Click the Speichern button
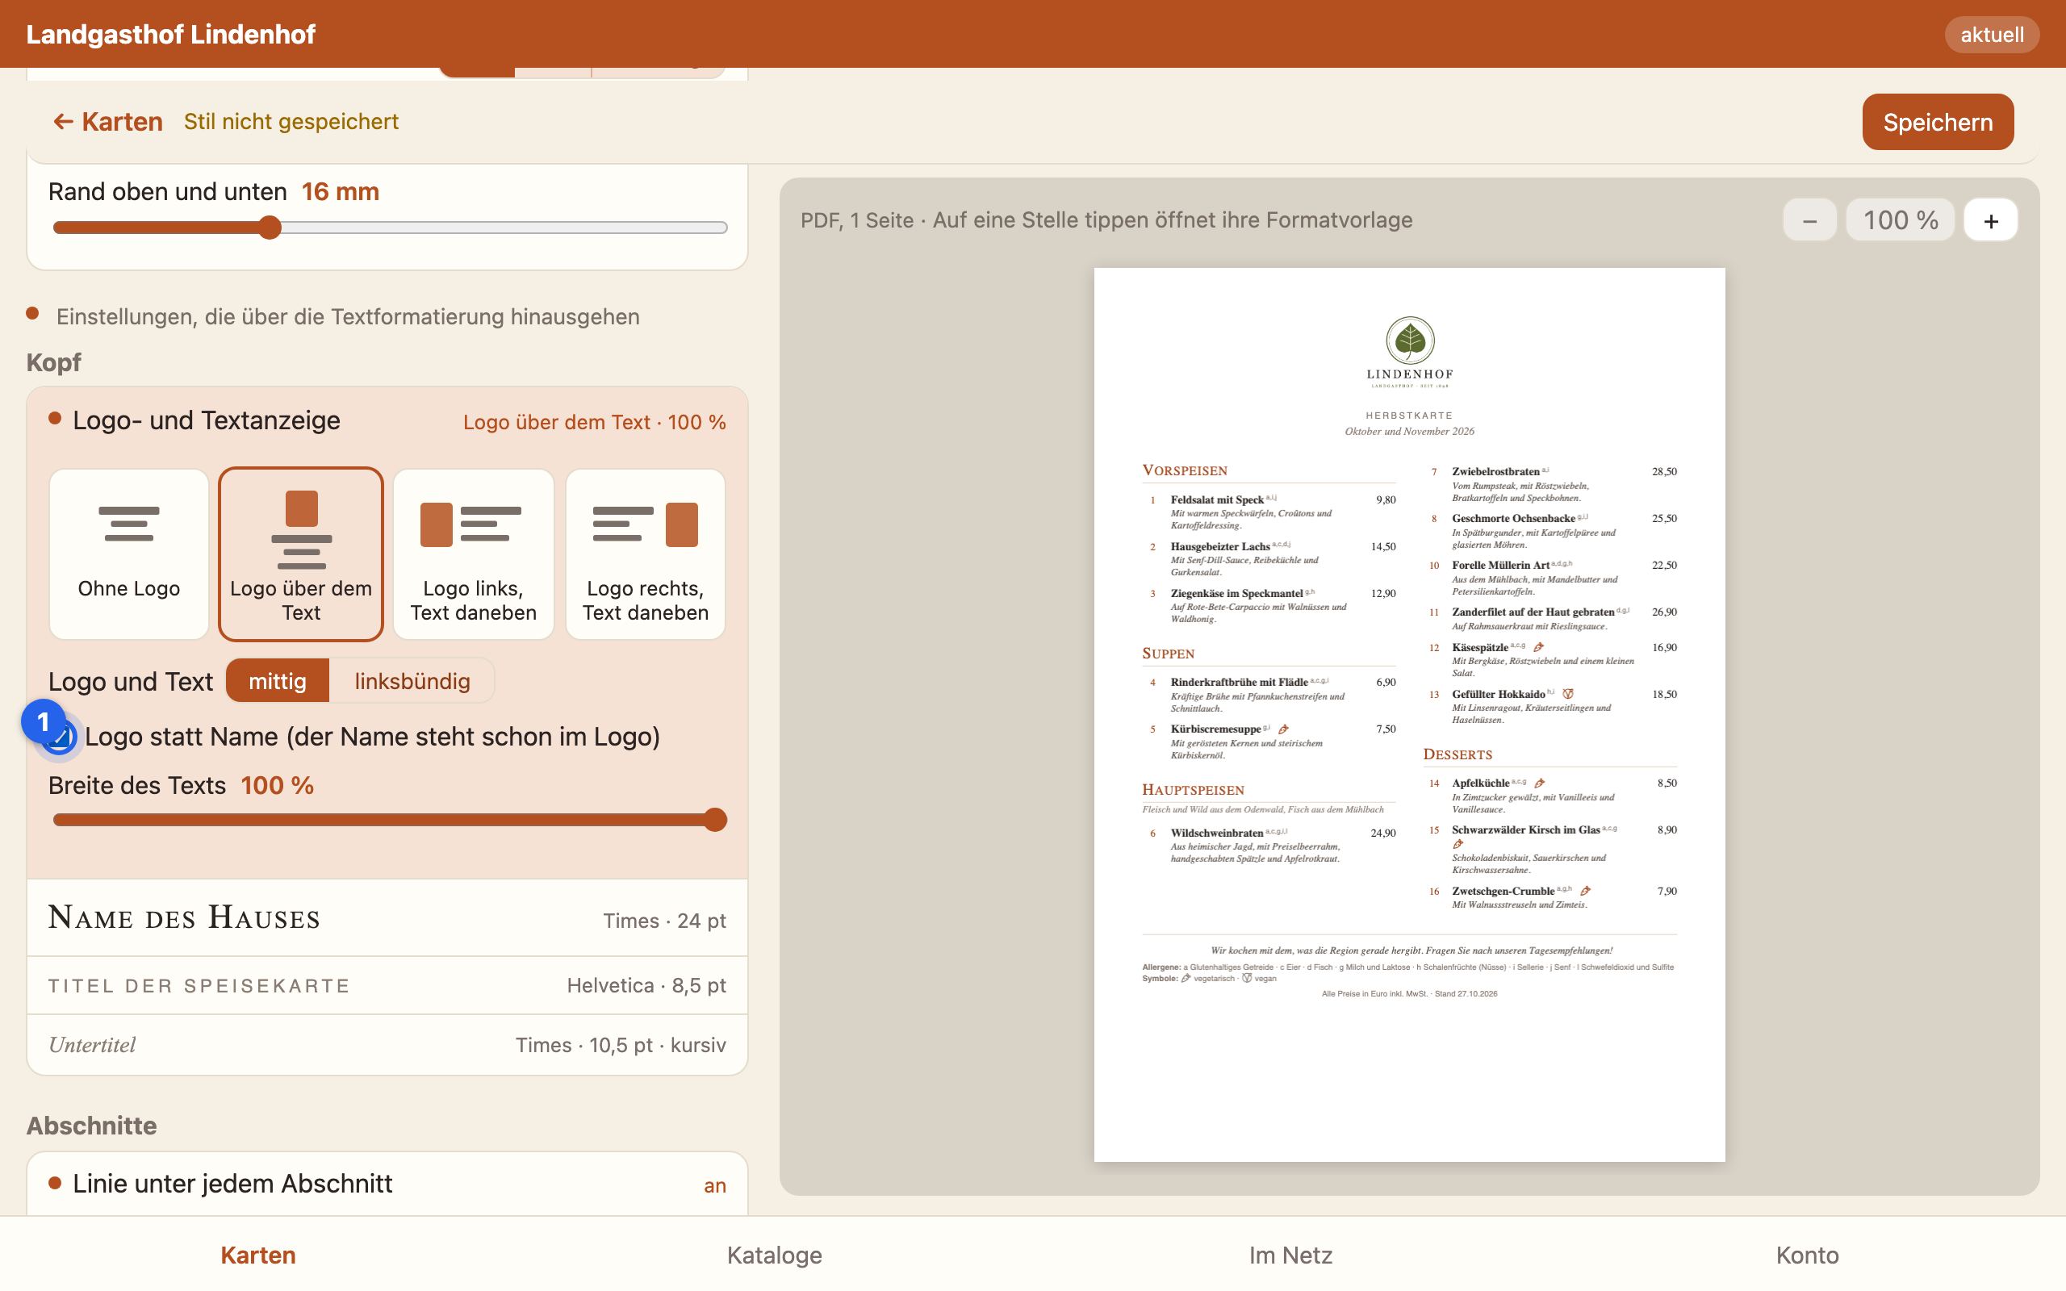The height and width of the screenshot is (1291, 2066). pyautogui.click(x=1937, y=122)
